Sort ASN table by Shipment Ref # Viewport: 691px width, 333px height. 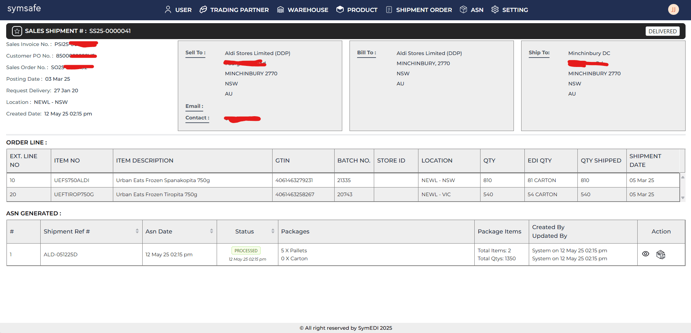tap(137, 231)
